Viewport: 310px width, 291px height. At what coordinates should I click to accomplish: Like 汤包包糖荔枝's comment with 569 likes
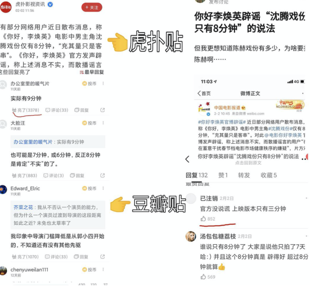tap(208, 277)
